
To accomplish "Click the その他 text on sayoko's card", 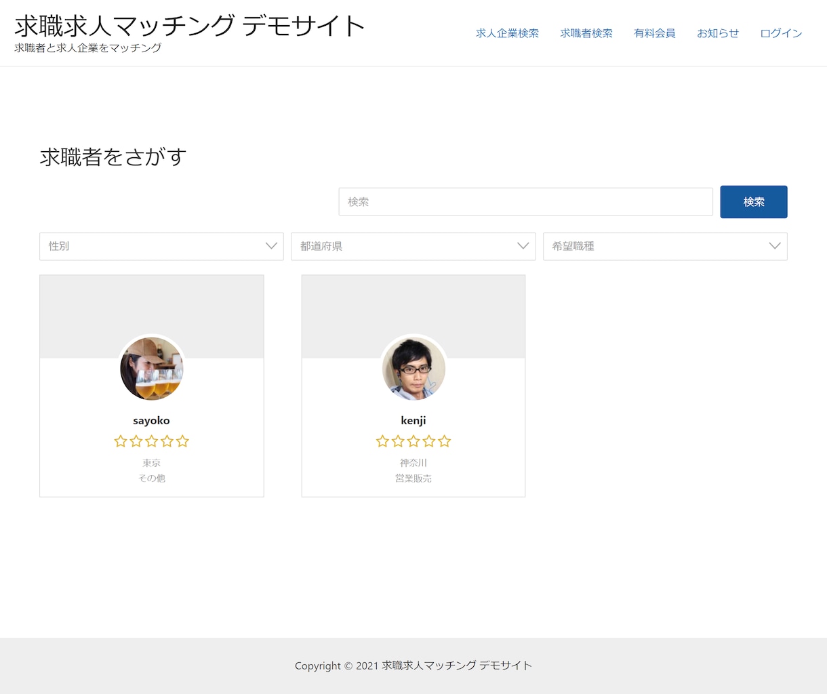I will pos(152,478).
